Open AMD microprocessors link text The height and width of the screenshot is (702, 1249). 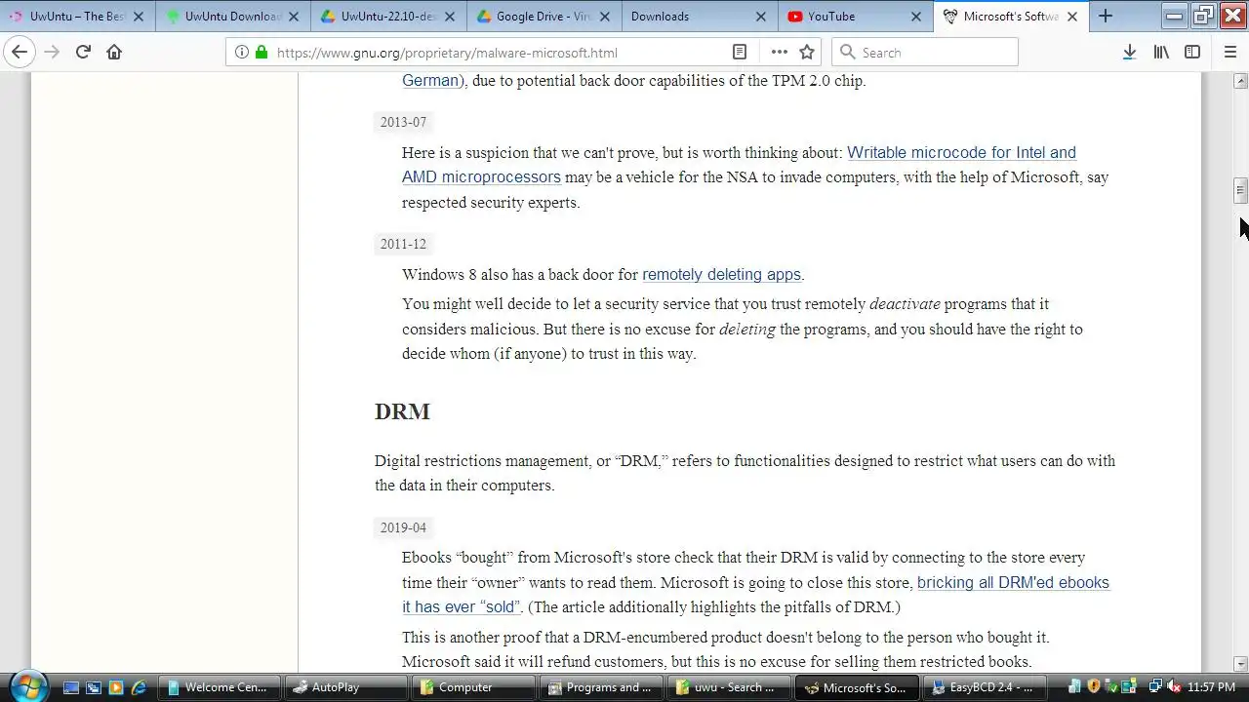481,176
